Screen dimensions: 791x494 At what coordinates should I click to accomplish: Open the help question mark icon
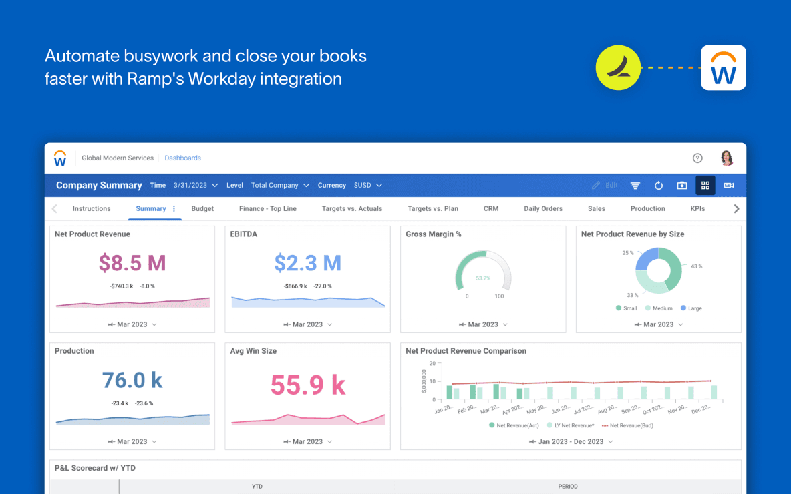tap(697, 158)
